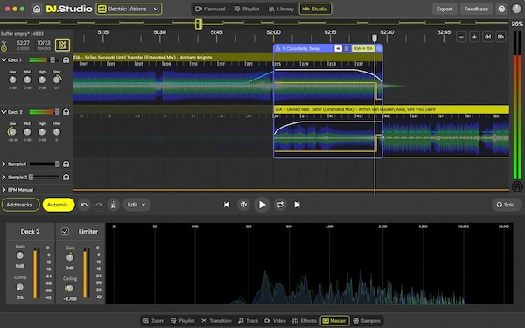This screenshot has width=525, height=328.
Task: Click the yellow Automix button
Action: (x=59, y=205)
